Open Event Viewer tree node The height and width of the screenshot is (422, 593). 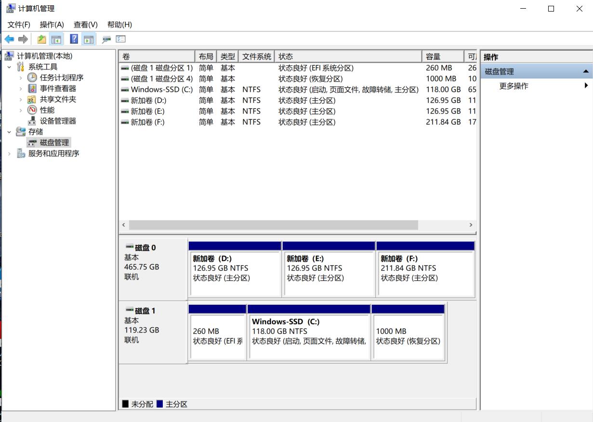[58, 89]
